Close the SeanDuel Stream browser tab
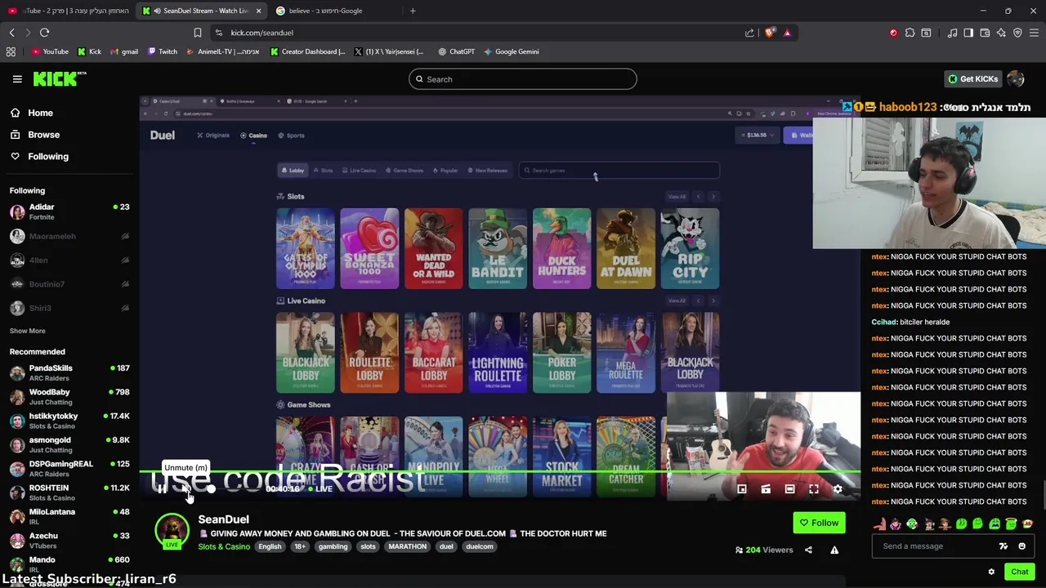 pos(258,11)
